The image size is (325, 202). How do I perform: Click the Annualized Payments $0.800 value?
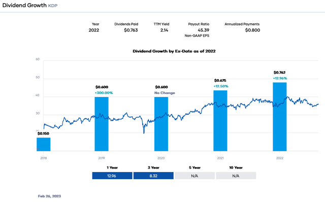coord(252,30)
